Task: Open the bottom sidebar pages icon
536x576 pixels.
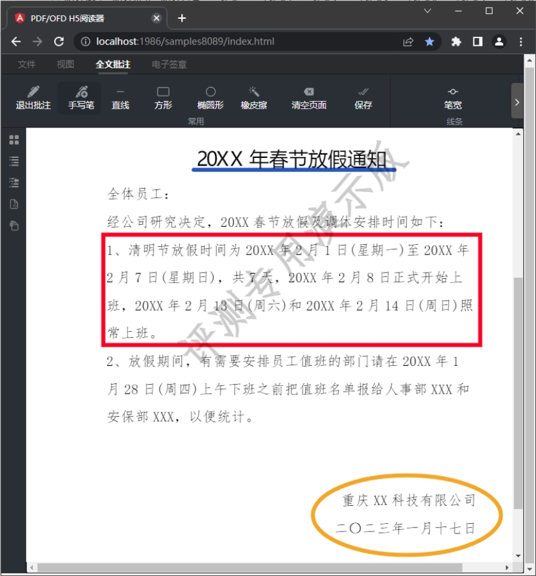Action: coord(14,226)
